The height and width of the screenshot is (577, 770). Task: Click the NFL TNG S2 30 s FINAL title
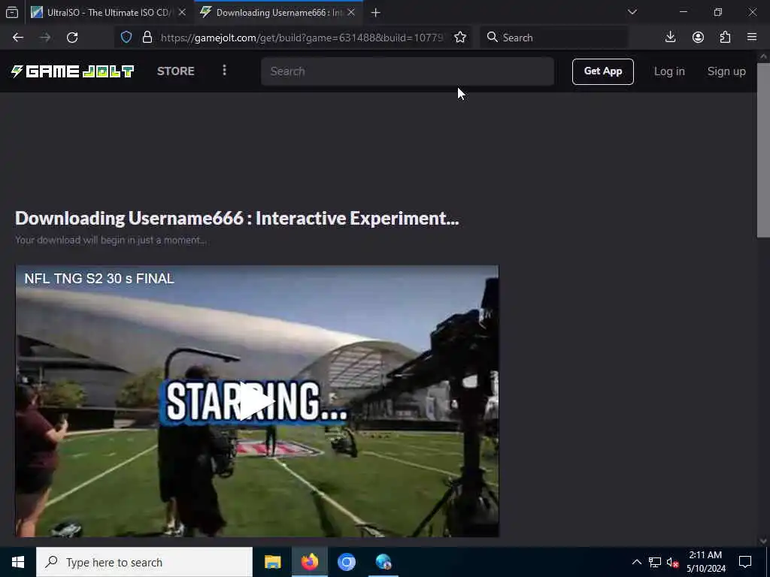[99, 279]
